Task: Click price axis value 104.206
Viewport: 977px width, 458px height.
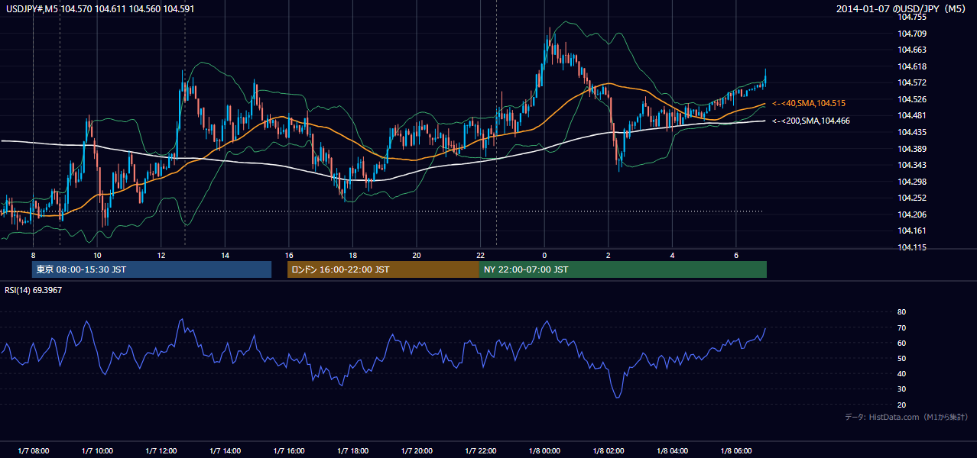Action: (914, 214)
